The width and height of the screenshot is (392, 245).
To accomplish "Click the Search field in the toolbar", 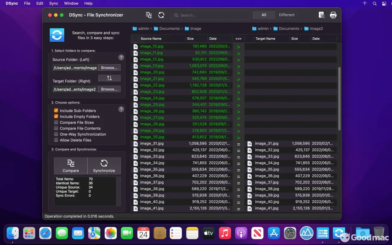I will tap(211, 15).
